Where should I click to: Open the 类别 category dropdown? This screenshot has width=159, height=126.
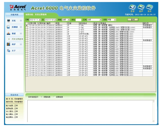115,20
